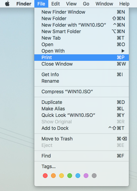
Task: Choose Quick Look "WIN10.ISO"
Action: coord(82,115)
